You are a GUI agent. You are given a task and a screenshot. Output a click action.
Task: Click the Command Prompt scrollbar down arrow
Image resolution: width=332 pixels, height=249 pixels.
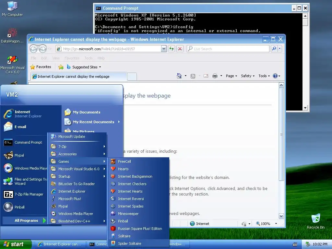pyautogui.click(x=305, y=108)
